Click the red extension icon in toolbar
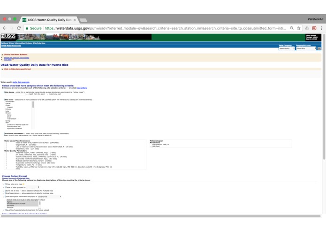This screenshot has width=326, height=232. point(314,28)
